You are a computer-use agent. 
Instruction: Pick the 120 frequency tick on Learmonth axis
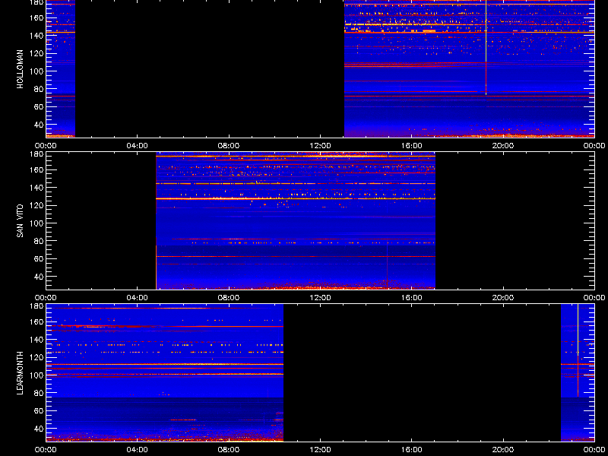tap(37, 357)
